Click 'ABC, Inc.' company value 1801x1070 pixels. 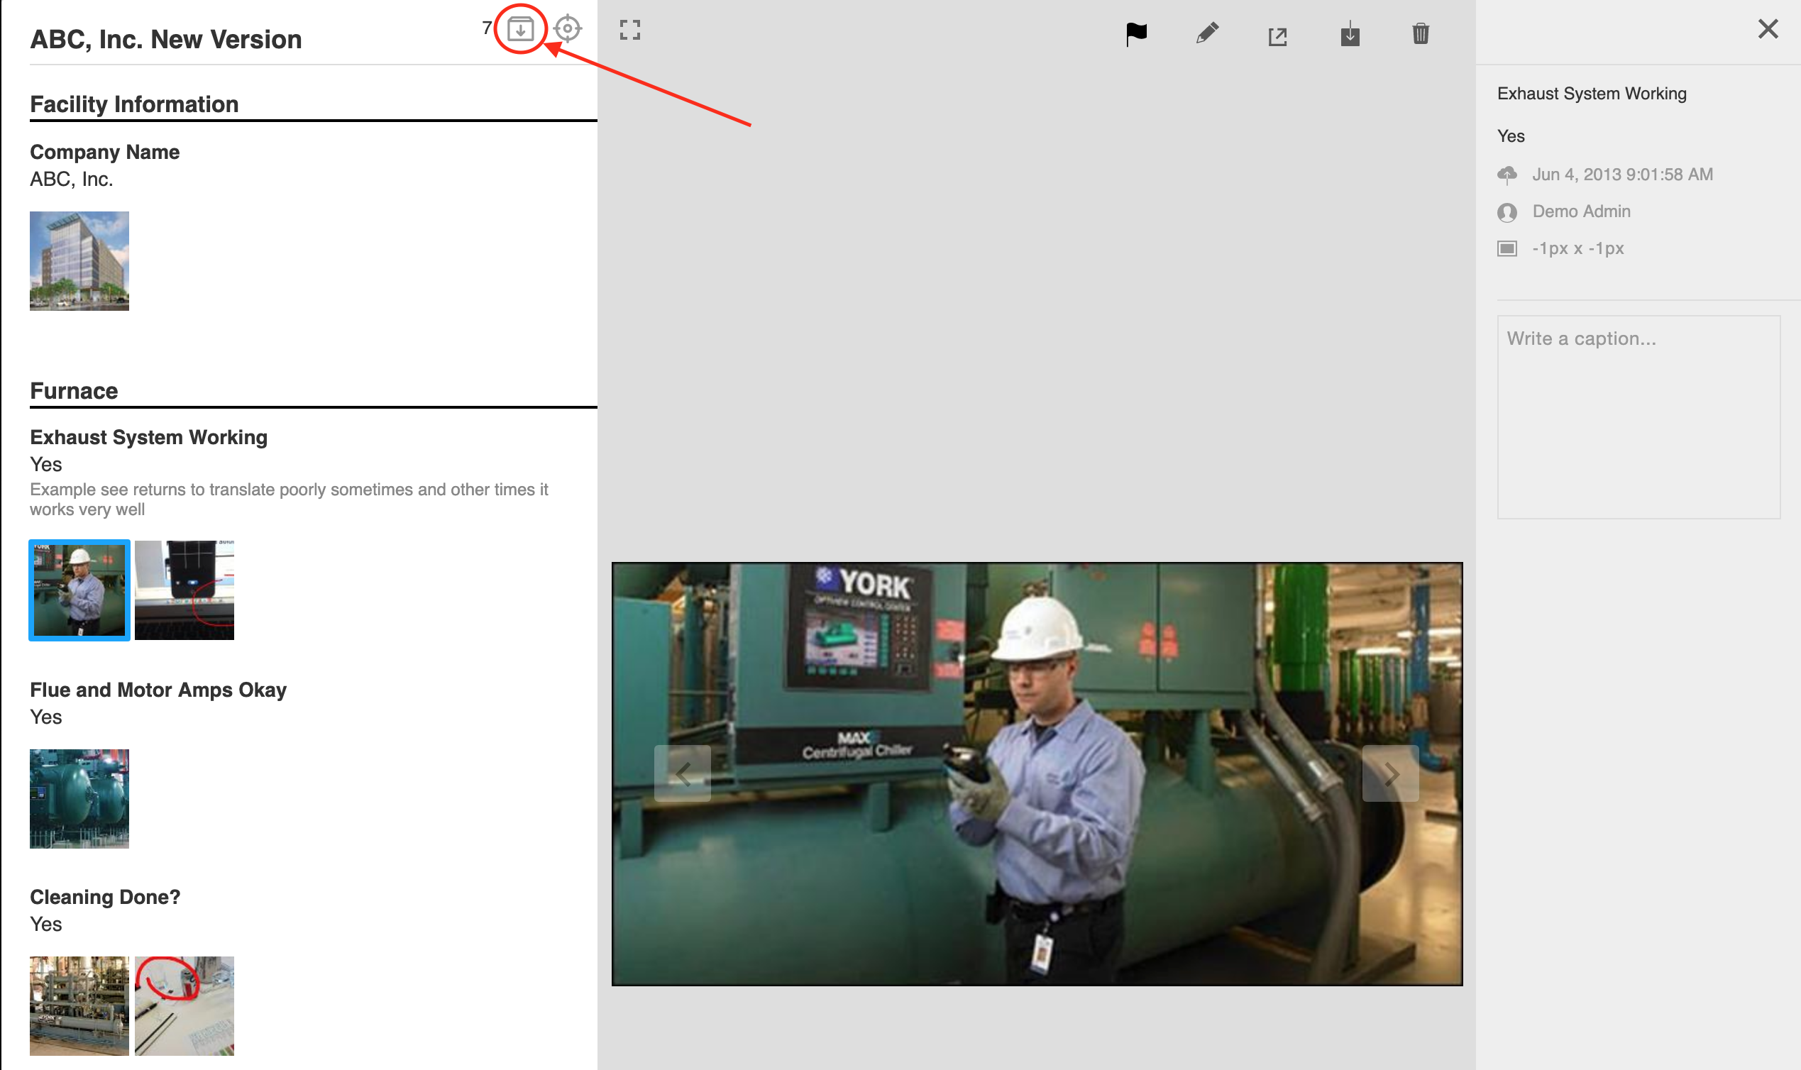point(72,180)
